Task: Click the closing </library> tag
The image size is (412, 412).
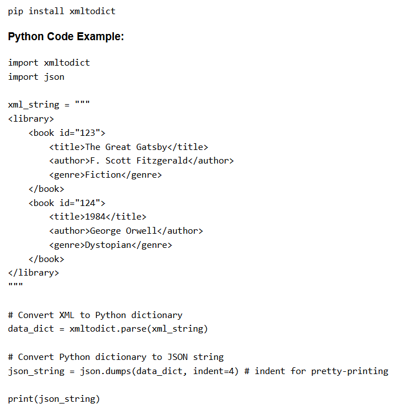Action: 33,273
